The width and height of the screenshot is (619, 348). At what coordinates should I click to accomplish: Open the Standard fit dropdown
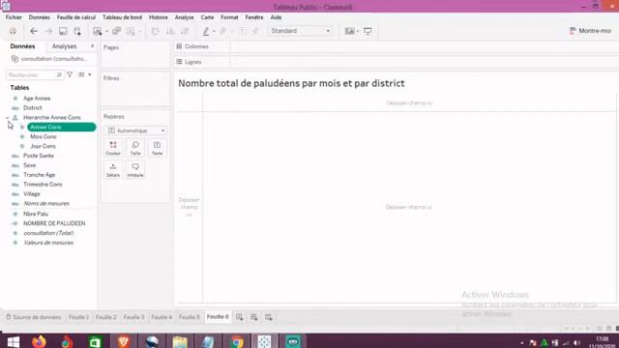300,31
